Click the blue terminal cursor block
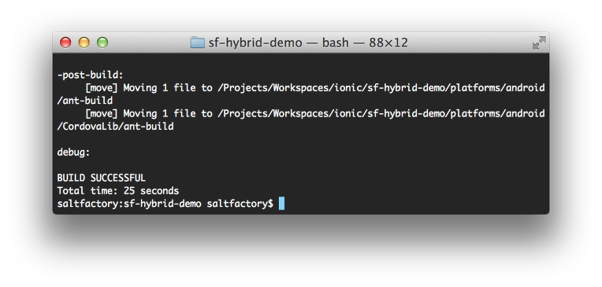This screenshot has width=602, height=287. click(x=281, y=204)
